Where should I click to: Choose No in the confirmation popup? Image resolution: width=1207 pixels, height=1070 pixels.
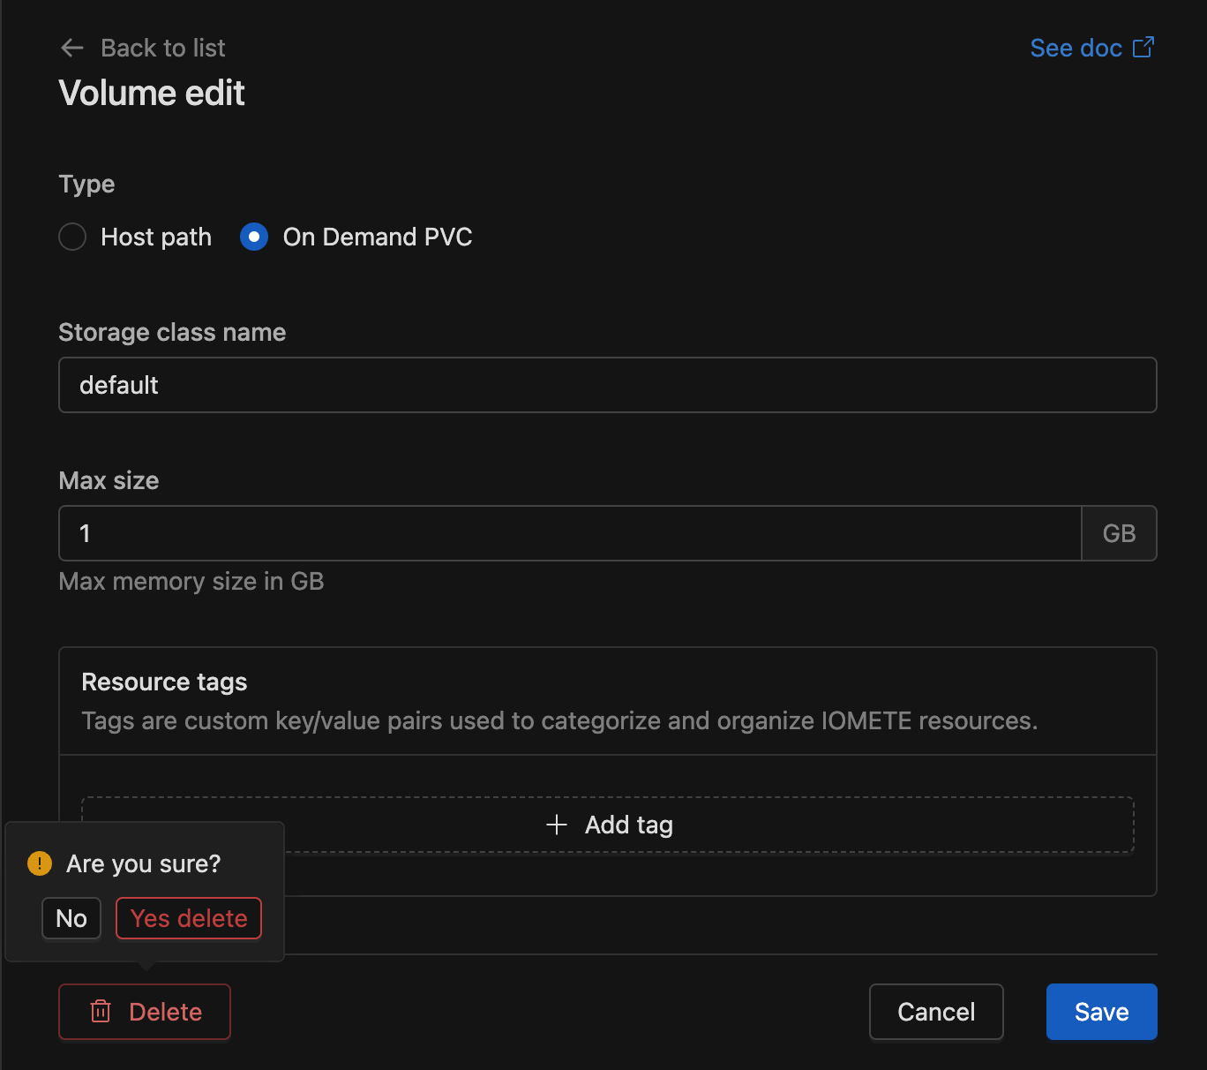tap(71, 918)
